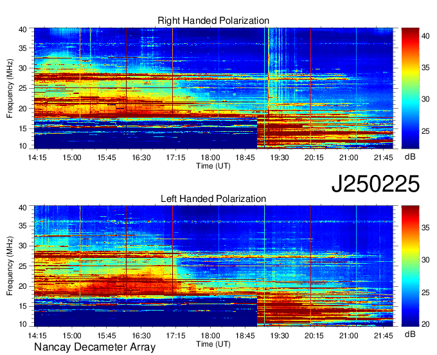Screen dimensions: 437x355
Task: Click the 15:45 tick of Left Handed plot
Action: coord(107,336)
